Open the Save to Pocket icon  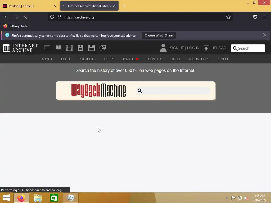point(255,17)
